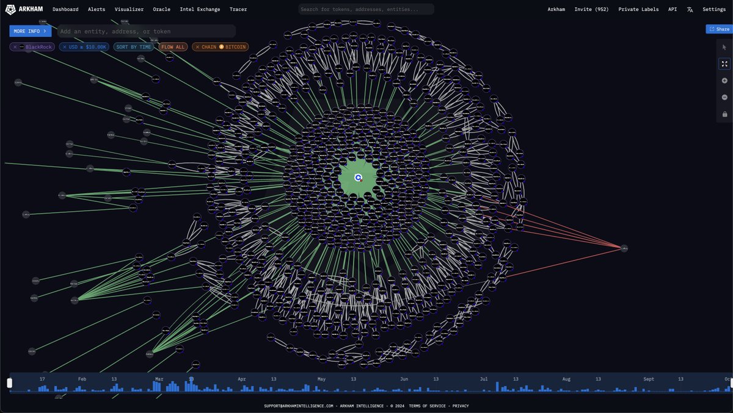733x413 pixels.
Task: Select the pointer cursor tool
Action: [724, 48]
